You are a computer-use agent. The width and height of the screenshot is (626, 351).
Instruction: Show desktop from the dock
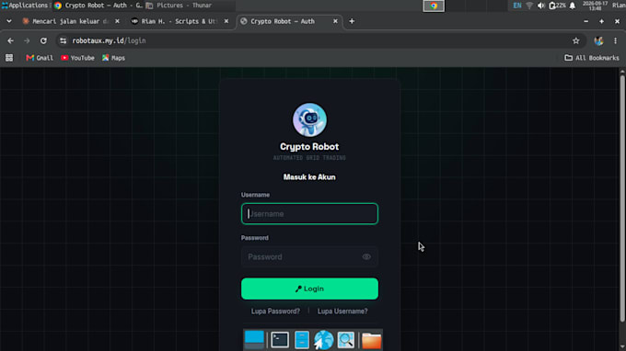[x=254, y=340]
